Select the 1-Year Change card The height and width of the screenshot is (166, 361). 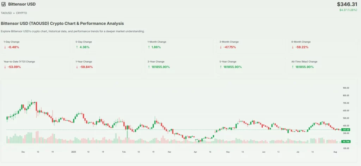tap(107, 64)
